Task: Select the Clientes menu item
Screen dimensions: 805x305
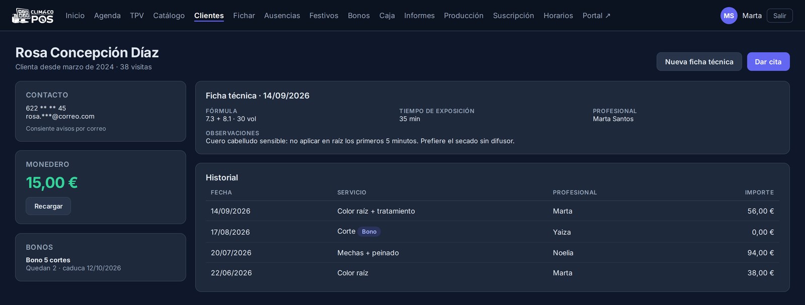Action: 209,16
